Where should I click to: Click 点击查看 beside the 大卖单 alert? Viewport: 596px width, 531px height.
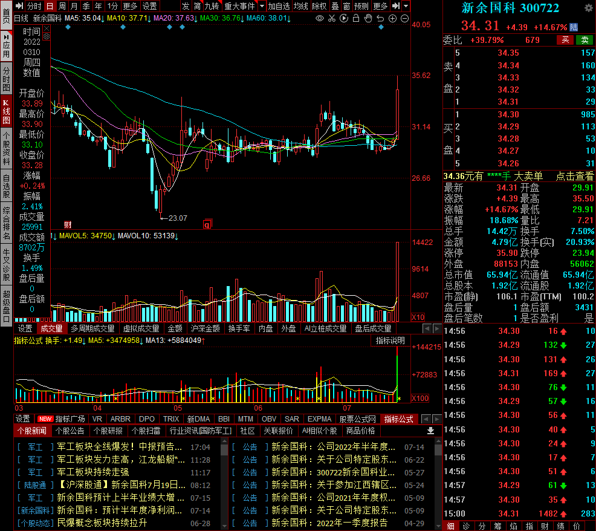(x=574, y=176)
